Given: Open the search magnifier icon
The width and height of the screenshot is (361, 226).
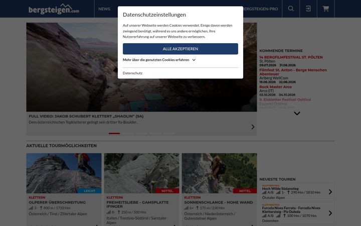Looking at the screenshot, I should coord(291,9).
